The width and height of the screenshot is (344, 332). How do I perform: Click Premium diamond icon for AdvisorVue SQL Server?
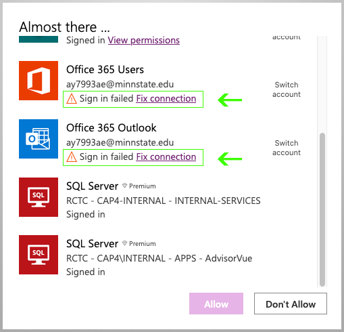[x=124, y=243]
